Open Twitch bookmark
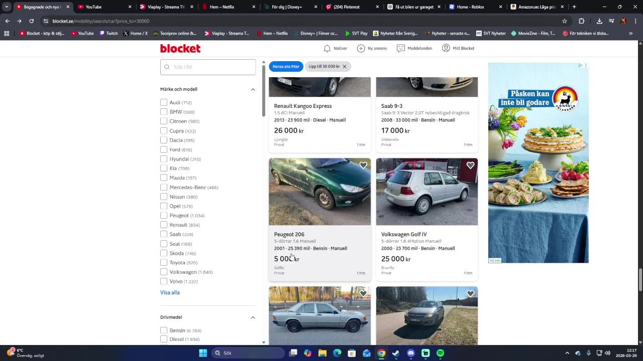643x361 pixels. coord(109,34)
